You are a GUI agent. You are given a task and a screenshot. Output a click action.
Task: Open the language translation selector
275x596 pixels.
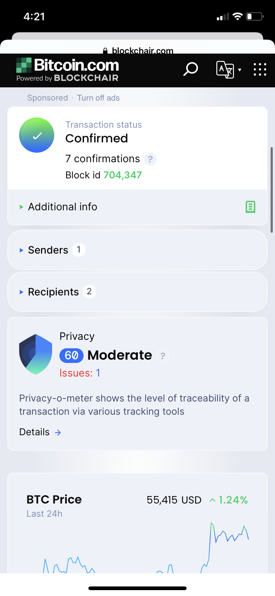coord(228,69)
